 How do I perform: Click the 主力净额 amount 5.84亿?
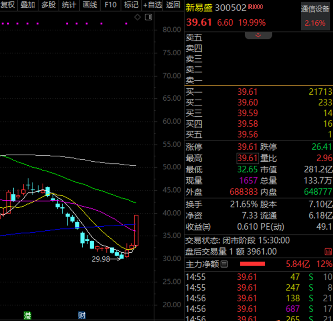(x=298, y=264)
